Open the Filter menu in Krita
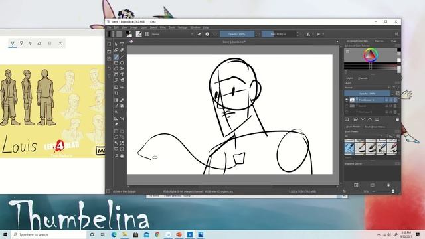This screenshot has height=239, width=425. [x=163, y=27]
